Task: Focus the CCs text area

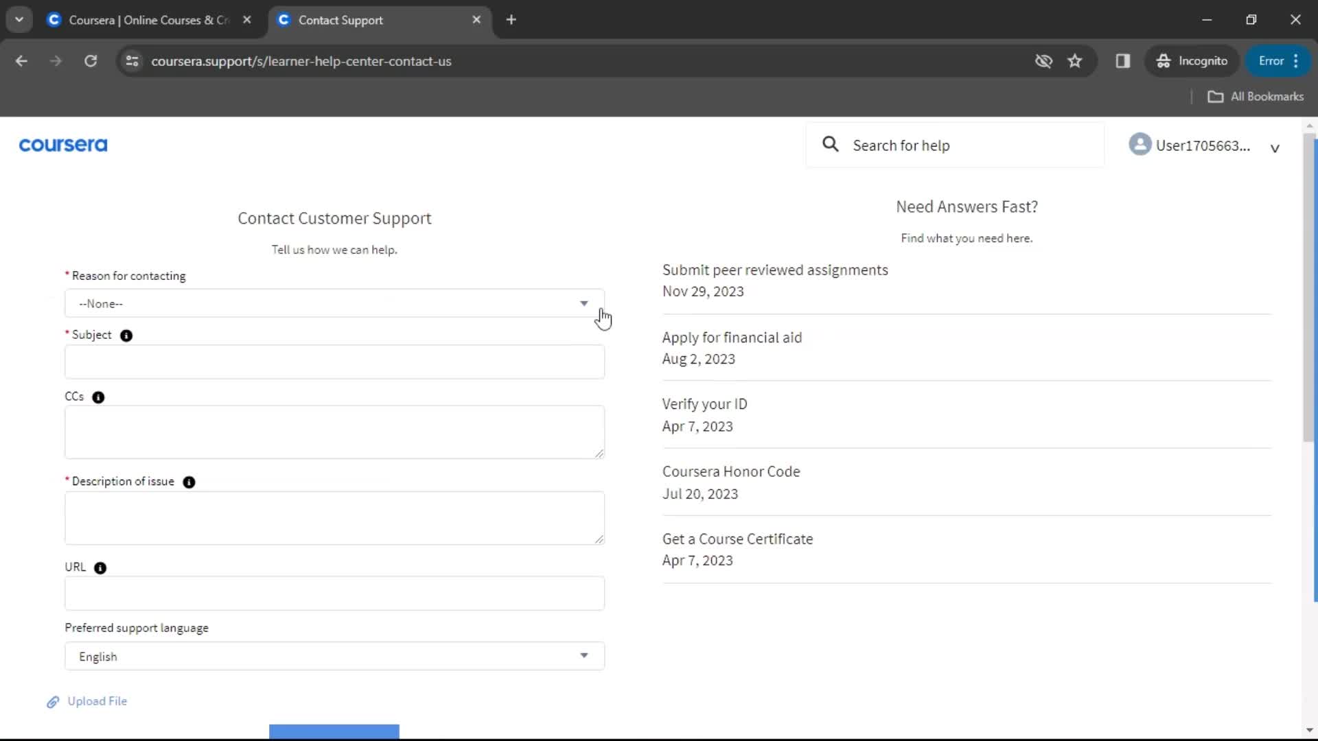Action: [x=334, y=432]
